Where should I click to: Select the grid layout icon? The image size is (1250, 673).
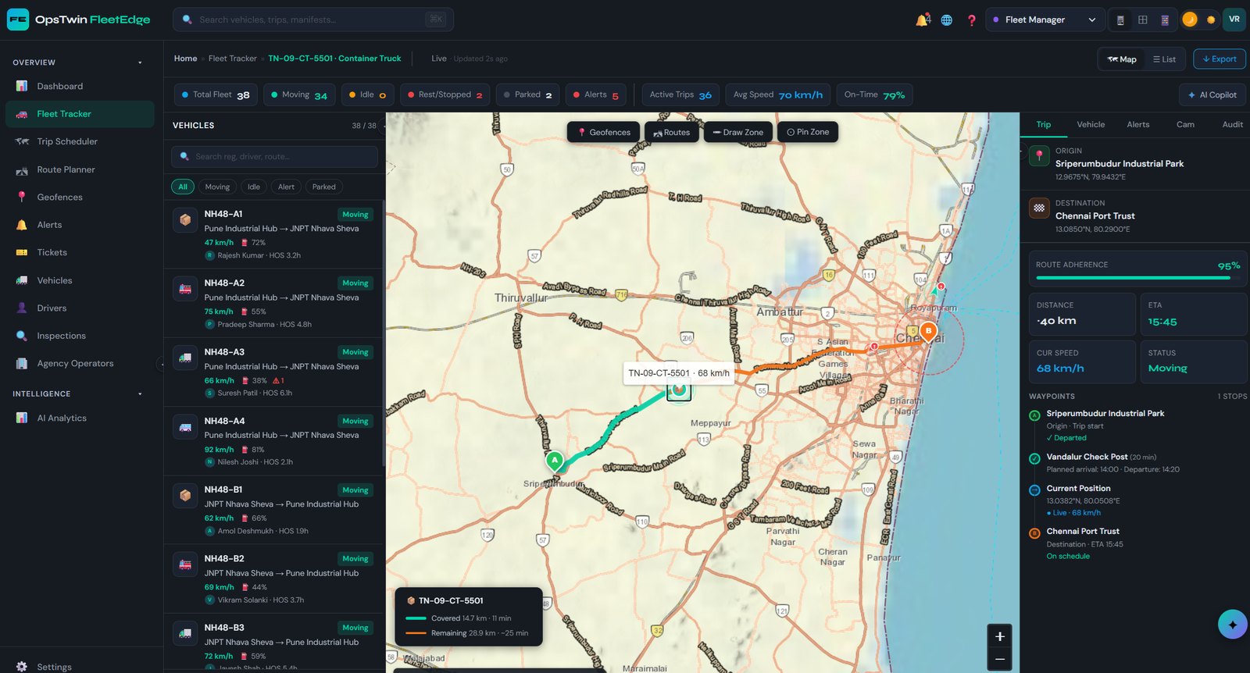click(x=1142, y=20)
